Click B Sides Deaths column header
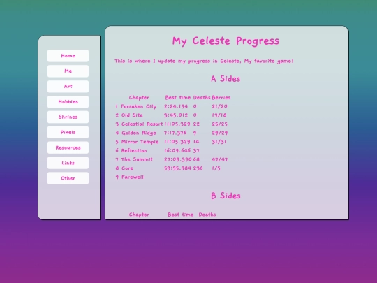This screenshot has height=283, width=377. [207, 215]
